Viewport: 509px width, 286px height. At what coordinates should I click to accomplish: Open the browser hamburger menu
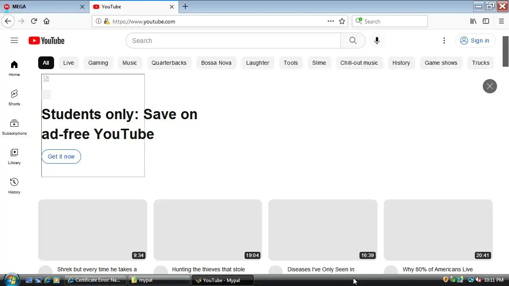tap(501, 21)
